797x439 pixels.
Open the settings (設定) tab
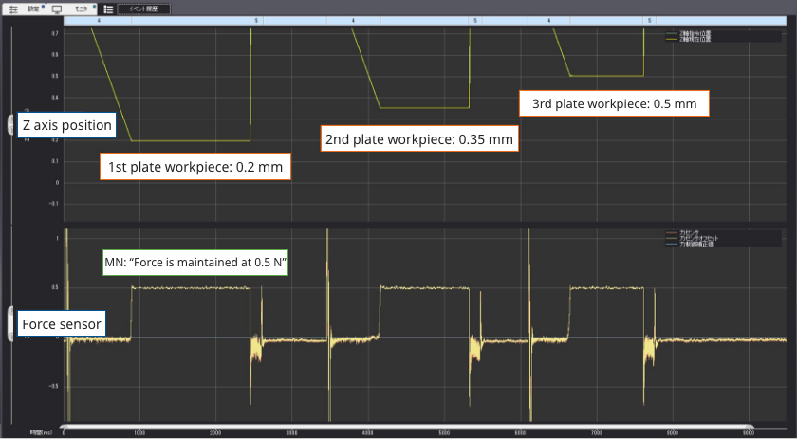(x=33, y=8)
